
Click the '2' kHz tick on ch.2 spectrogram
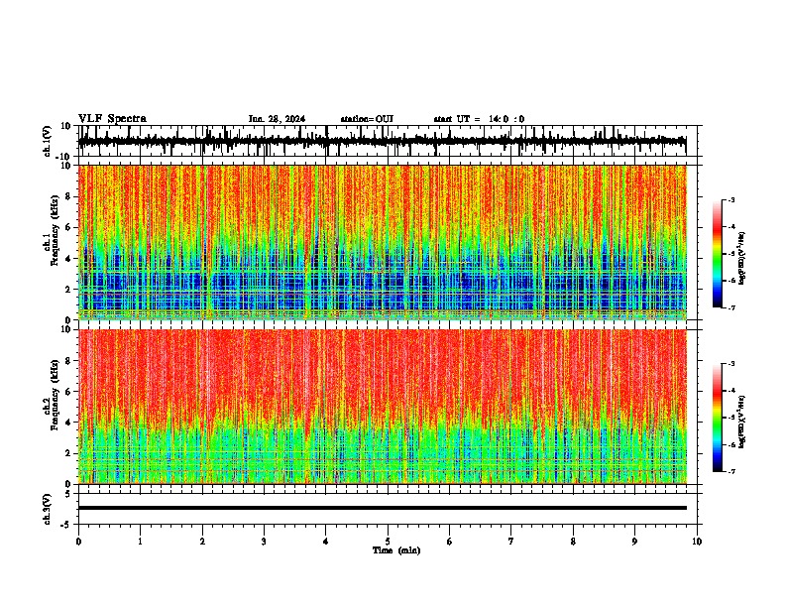68,453
